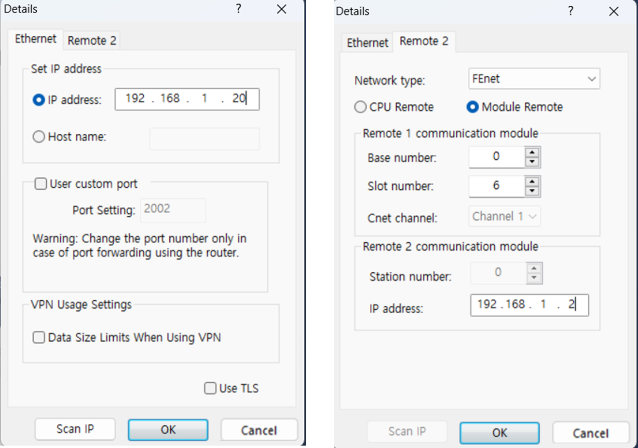Check Data Size Limits When Using VPN

[x=39, y=337]
